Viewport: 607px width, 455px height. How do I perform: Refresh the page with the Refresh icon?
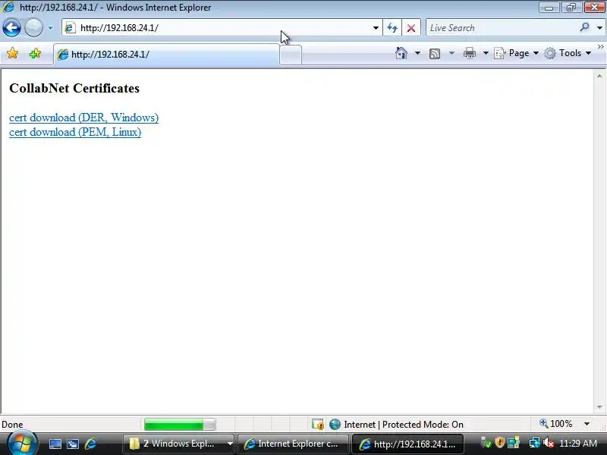coord(392,28)
